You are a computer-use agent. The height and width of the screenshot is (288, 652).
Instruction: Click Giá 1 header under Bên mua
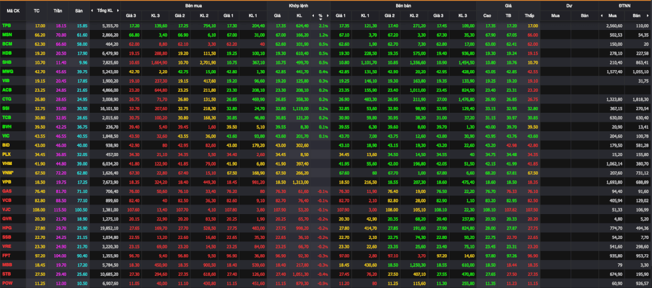click(x=229, y=16)
